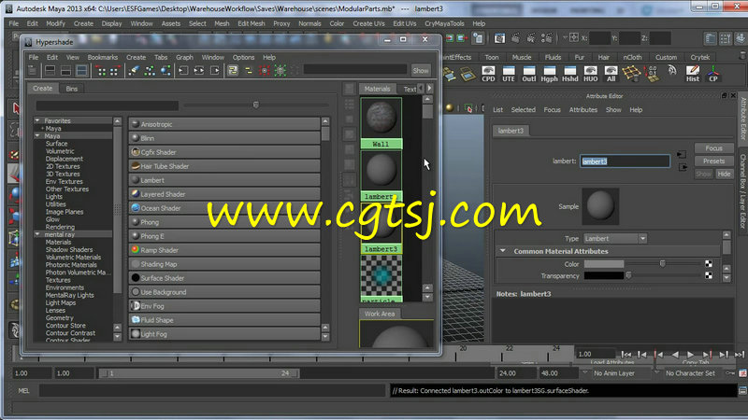Toggle Hypershade top-and-bottom panels view
Viewport: 748px width, 420px height.
[x=81, y=71]
